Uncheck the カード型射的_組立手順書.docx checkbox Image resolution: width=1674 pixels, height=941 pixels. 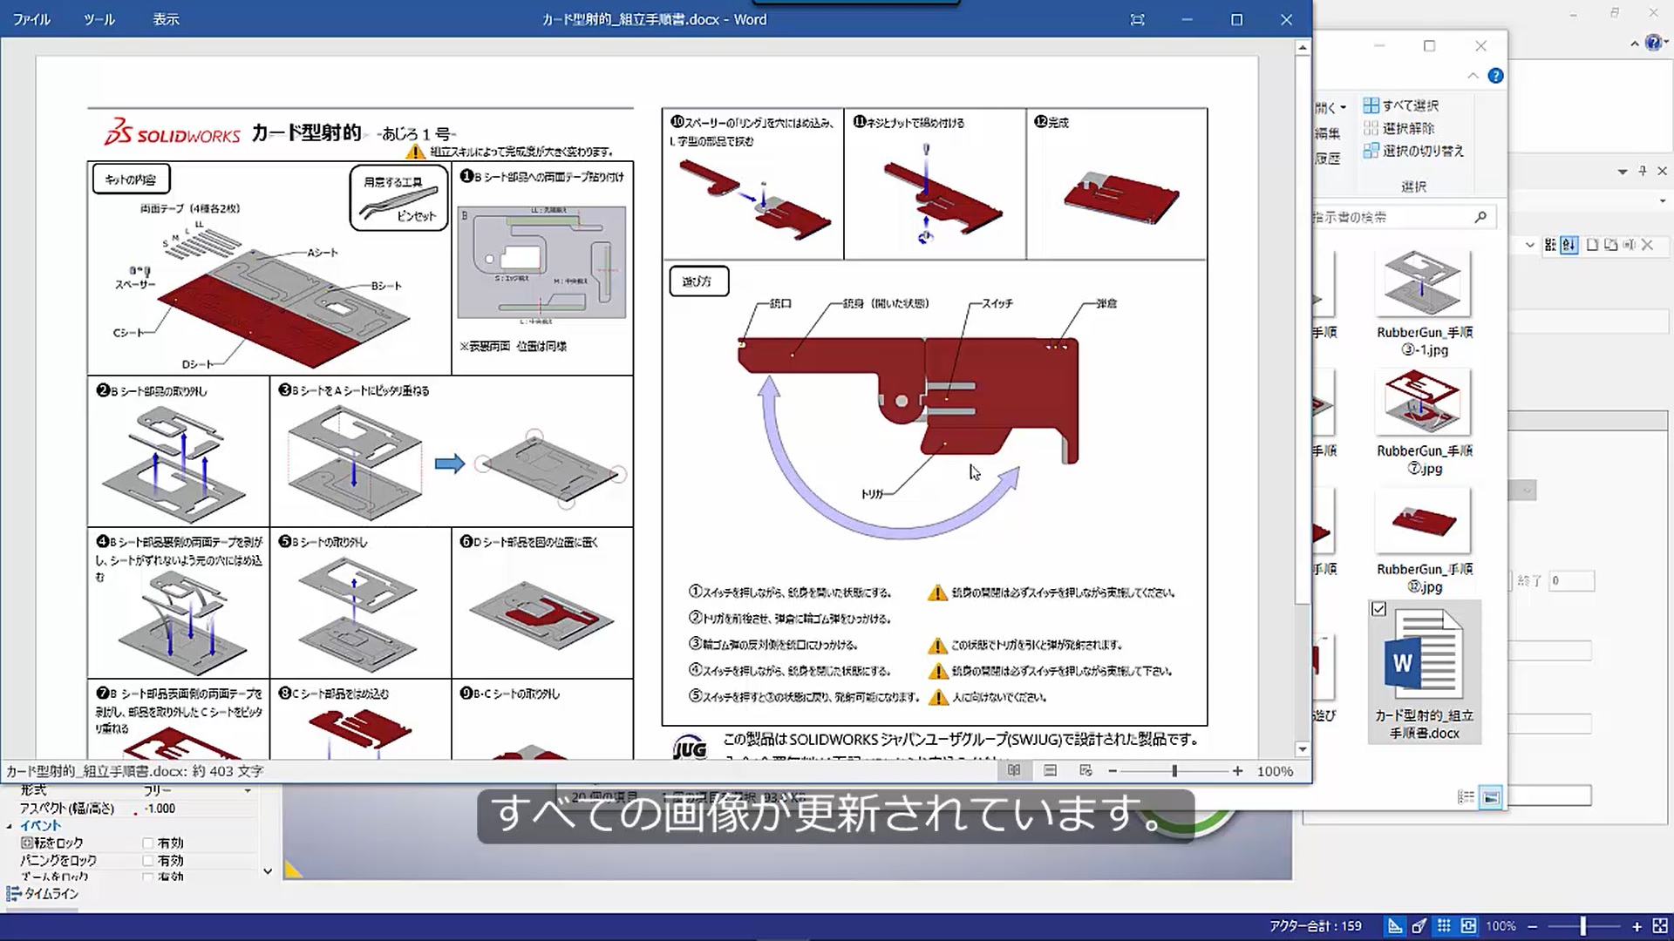click(x=1378, y=609)
